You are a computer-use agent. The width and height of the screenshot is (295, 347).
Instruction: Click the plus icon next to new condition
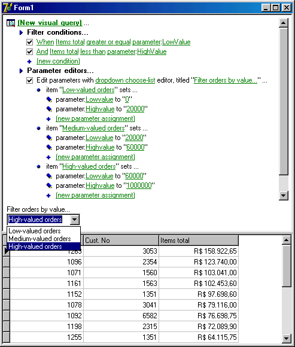tap(29, 62)
